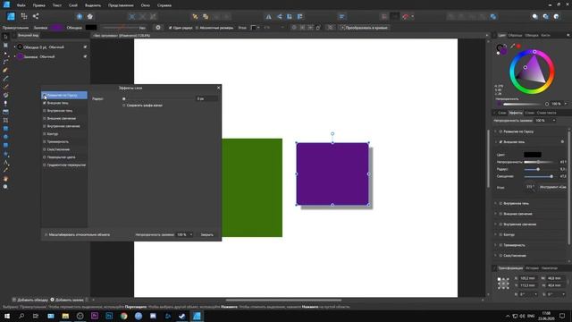
Task: Open File Explorer from taskbar
Action: 65,316
